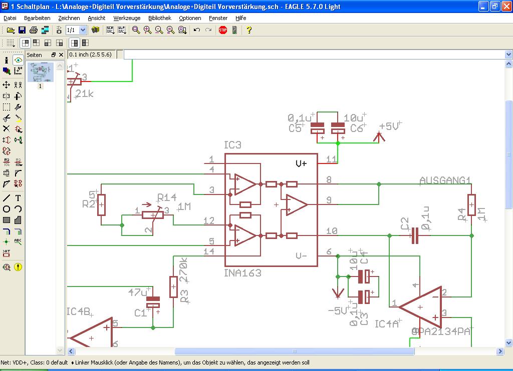Select the Junction green dot tool
Viewport: 513px width, 371px height.
coord(6,242)
